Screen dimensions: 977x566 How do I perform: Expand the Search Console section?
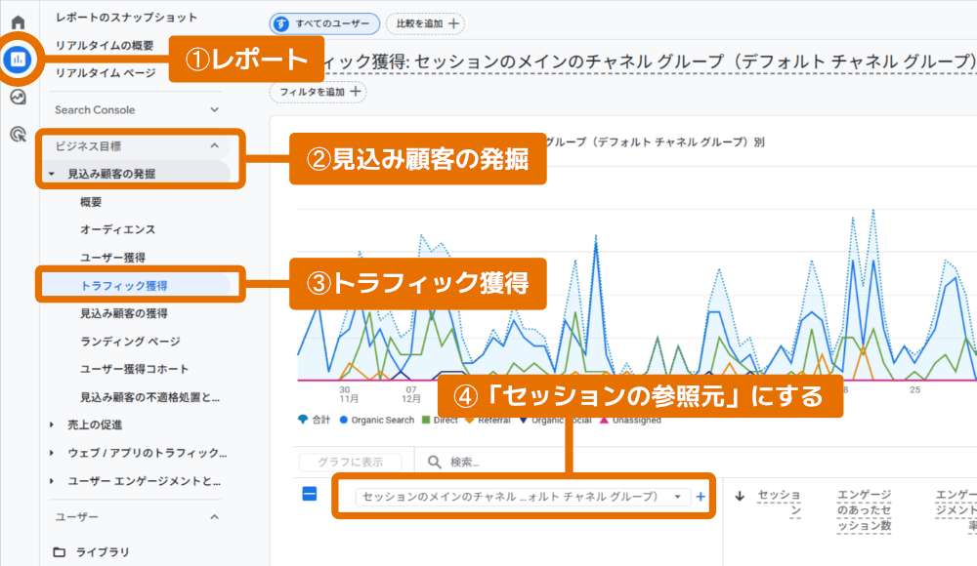tap(215, 110)
